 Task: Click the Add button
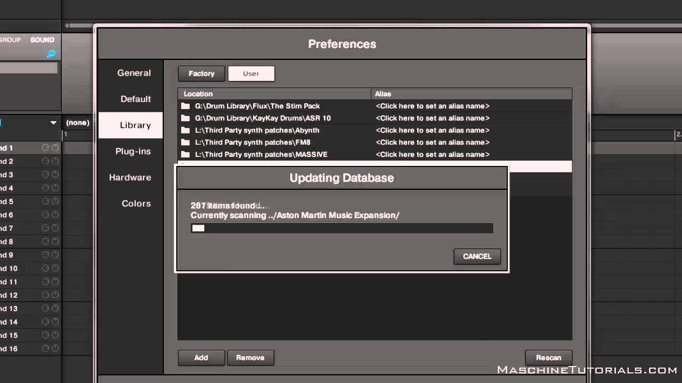[201, 358]
